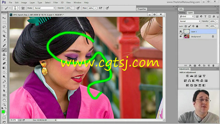Open layer Fill dropdown arrow
This screenshot has height=124, width=220.
tap(217, 26)
